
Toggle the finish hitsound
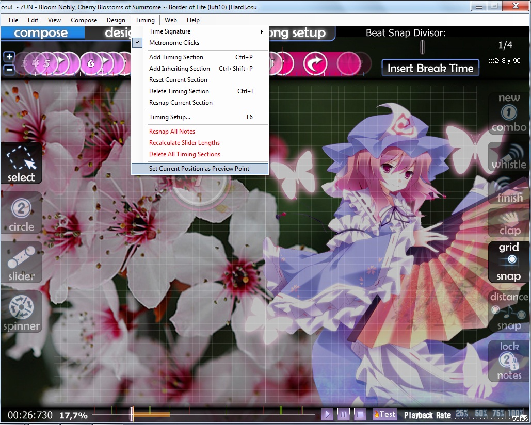point(509,189)
